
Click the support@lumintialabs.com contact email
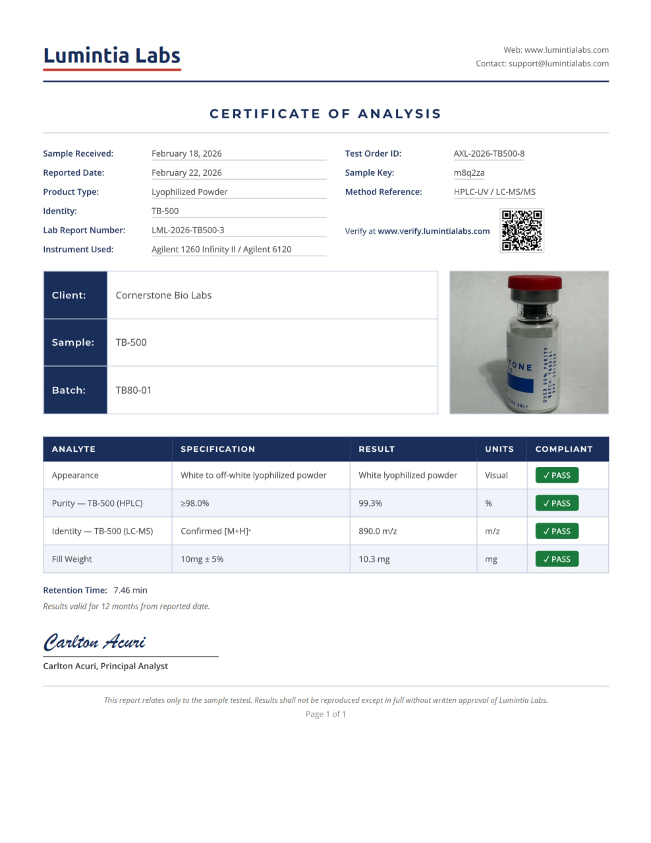pyautogui.click(x=559, y=64)
